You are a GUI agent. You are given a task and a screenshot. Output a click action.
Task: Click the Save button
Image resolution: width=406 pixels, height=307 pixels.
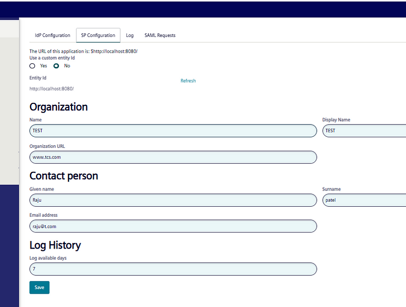coord(40,287)
